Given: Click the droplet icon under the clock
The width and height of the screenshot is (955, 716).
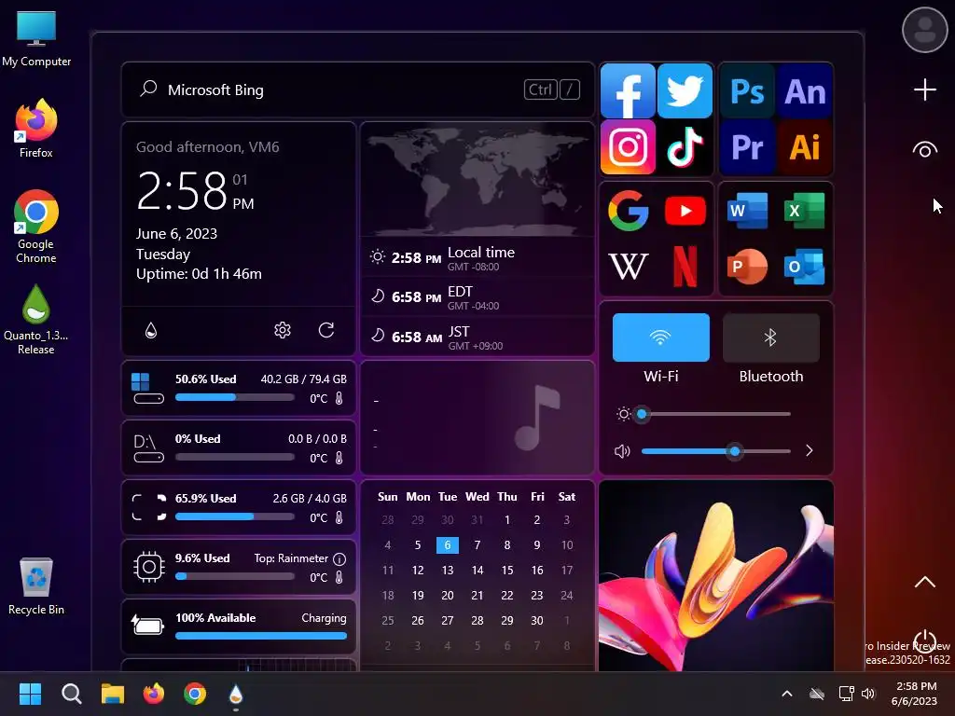Looking at the screenshot, I should [151, 330].
